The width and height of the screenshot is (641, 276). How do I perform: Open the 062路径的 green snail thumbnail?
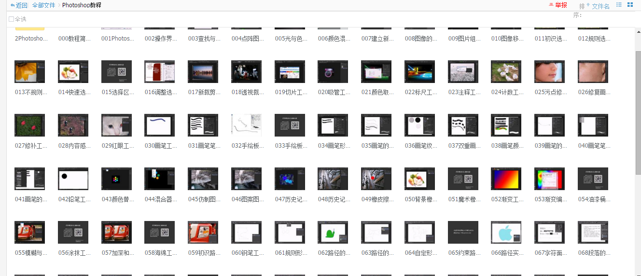pos(333,233)
